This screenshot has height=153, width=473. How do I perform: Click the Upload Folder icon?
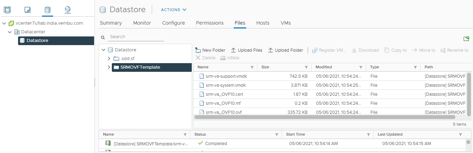pyautogui.click(x=271, y=50)
